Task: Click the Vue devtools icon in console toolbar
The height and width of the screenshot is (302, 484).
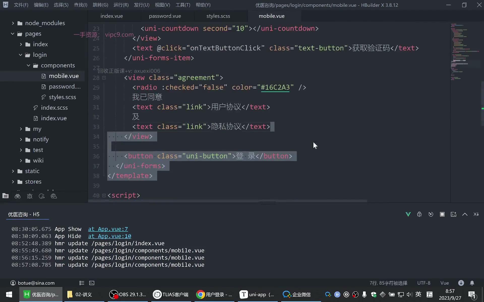Action: [x=408, y=214]
